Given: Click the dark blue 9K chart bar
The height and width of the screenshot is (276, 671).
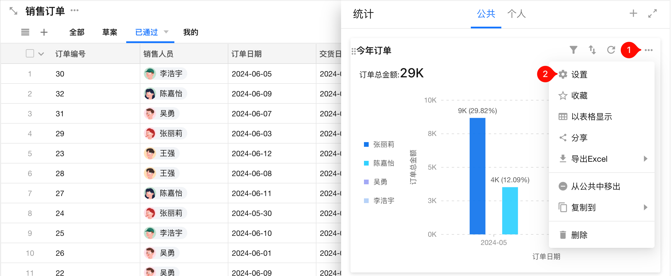Looking at the screenshot, I should pos(477,176).
